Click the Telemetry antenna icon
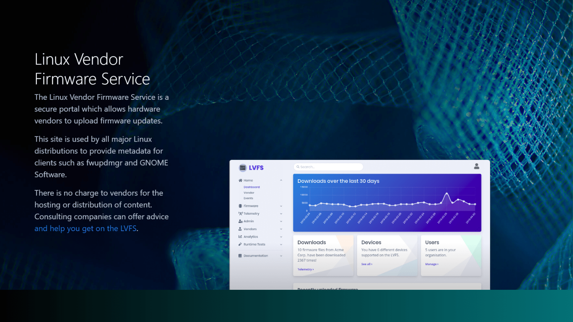This screenshot has width=573, height=322. tap(240, 214)
